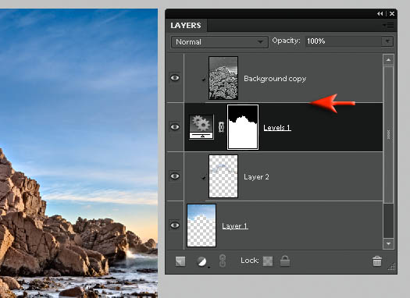This screenshot has width=410, height=298.
Task: Open the Opacity slider dropdown arrow
Action: click(x=387, y=41)
